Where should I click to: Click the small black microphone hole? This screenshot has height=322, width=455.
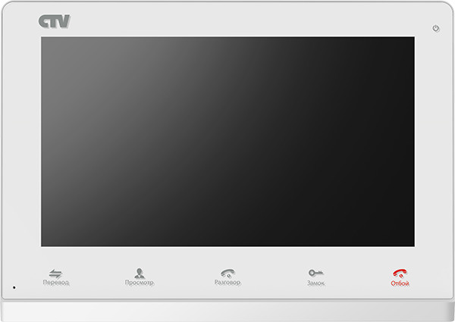coord(14,287)
